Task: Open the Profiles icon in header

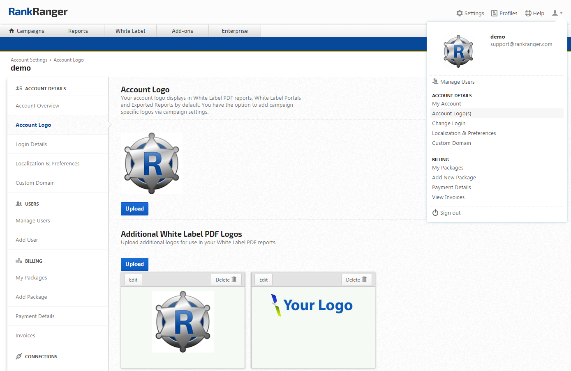Action: 494,13
